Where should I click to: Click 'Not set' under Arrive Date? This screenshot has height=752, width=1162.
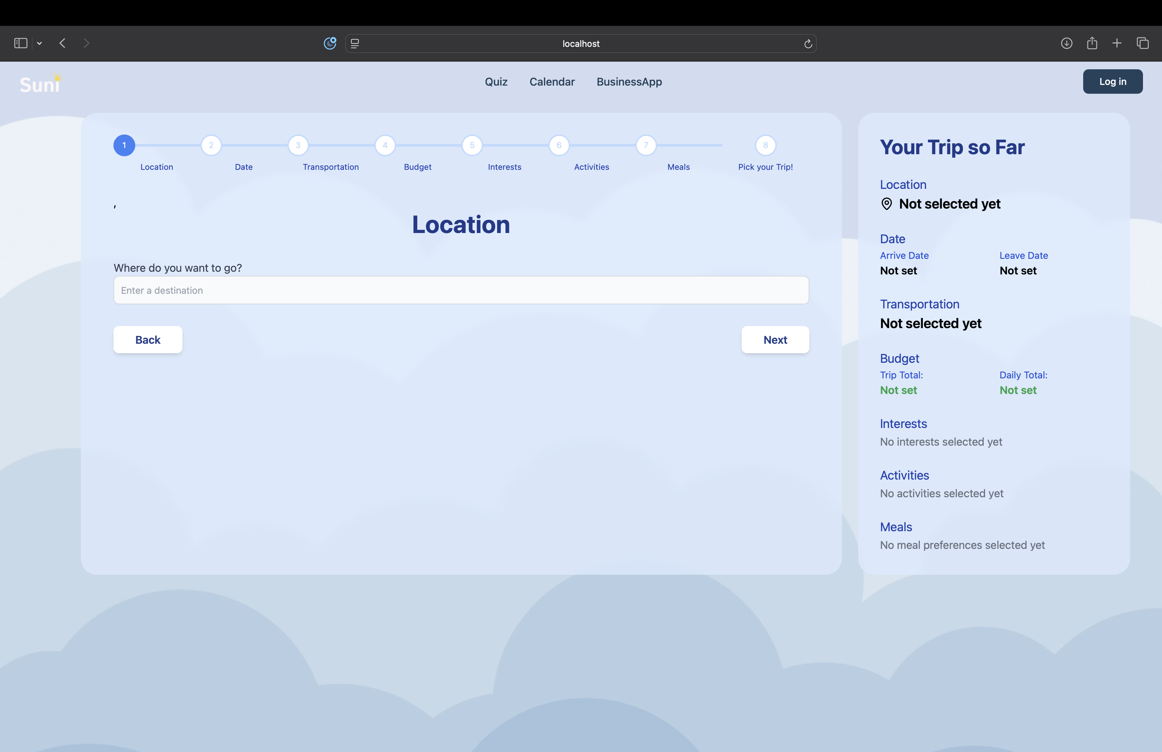pyautogui.click(x=898, y=271)
